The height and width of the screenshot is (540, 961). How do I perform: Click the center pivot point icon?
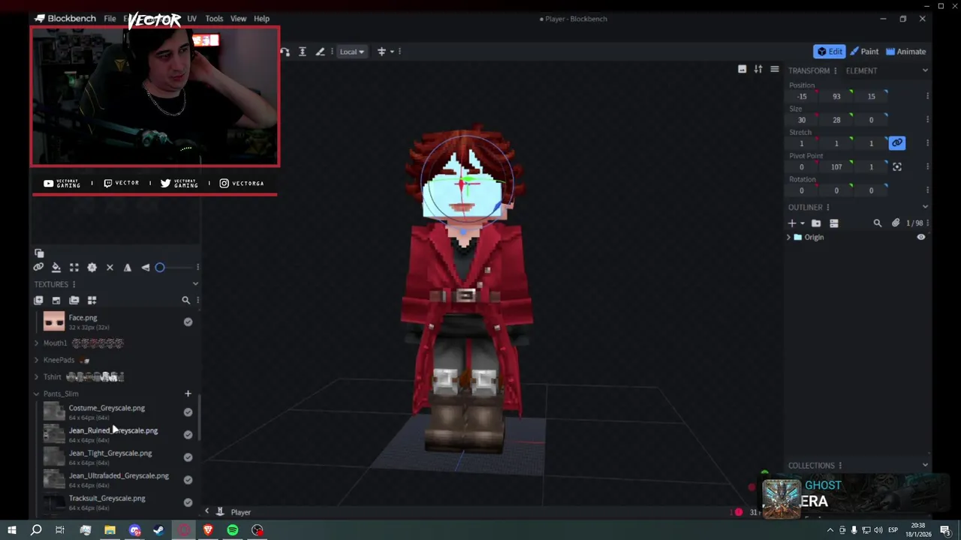pyautogui.click(x=897, y=166)
